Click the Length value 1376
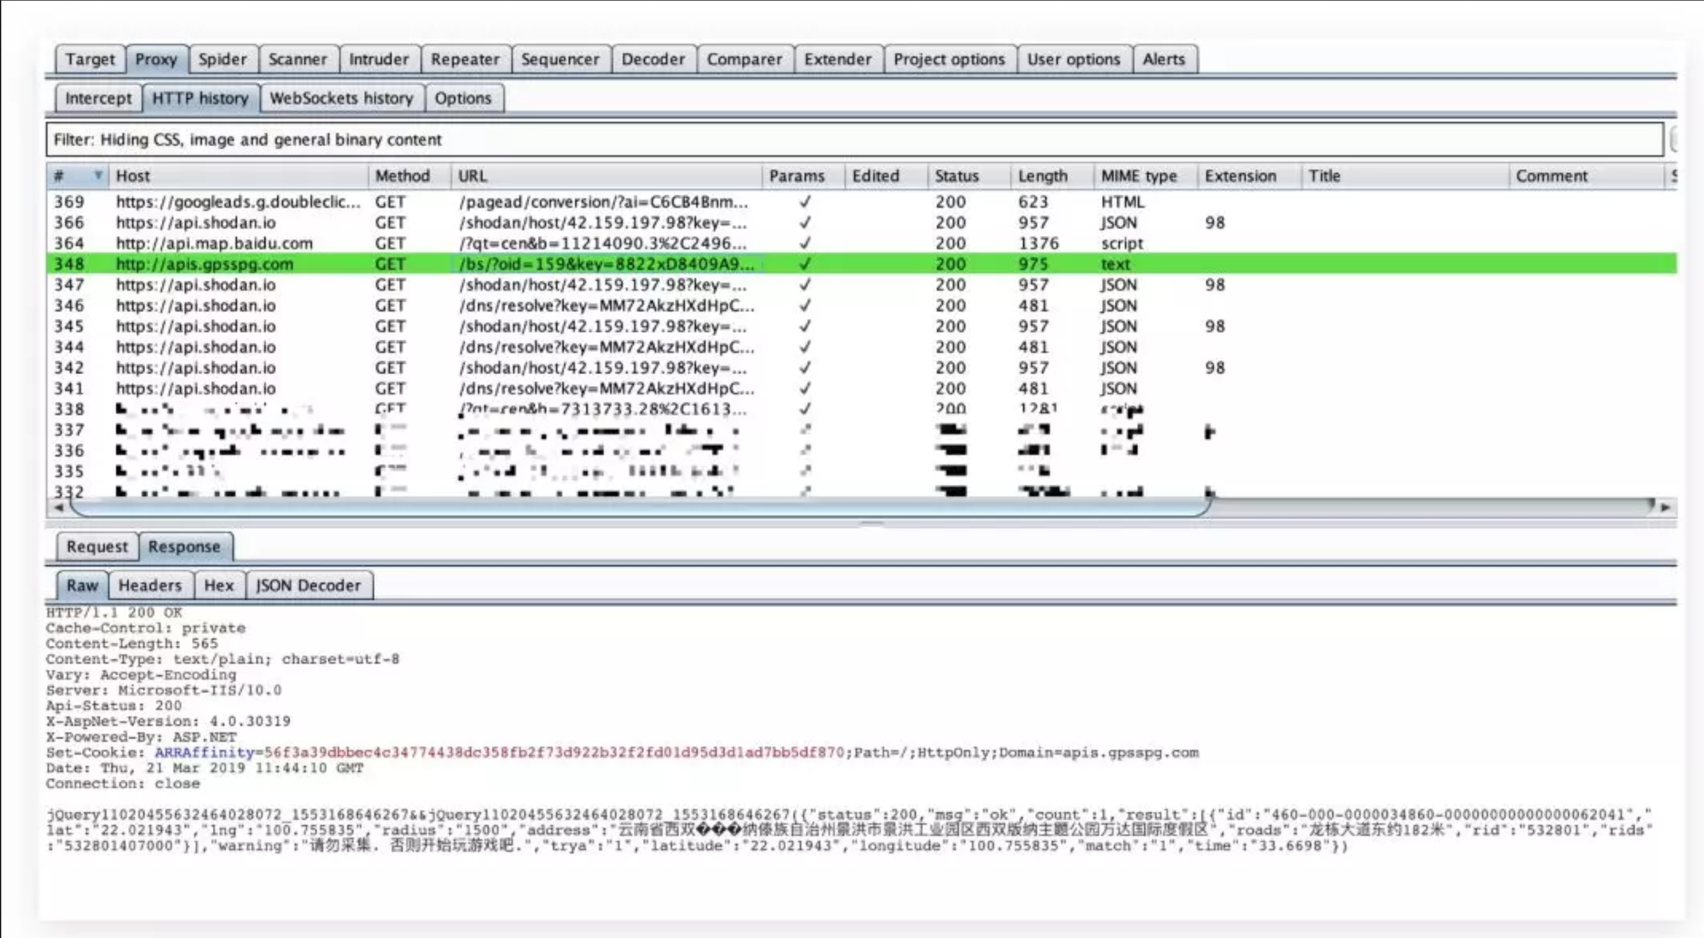Viewport: 1704px width, 938px height. 1038,243
